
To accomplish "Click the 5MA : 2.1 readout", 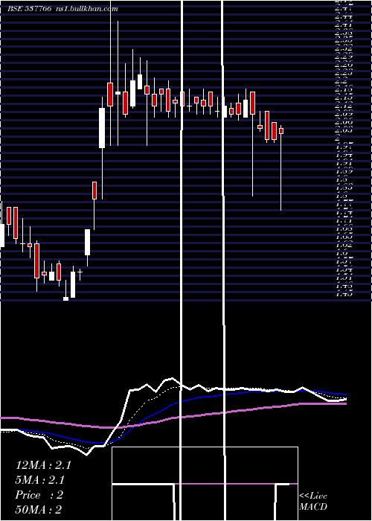I will click(40, 480).
